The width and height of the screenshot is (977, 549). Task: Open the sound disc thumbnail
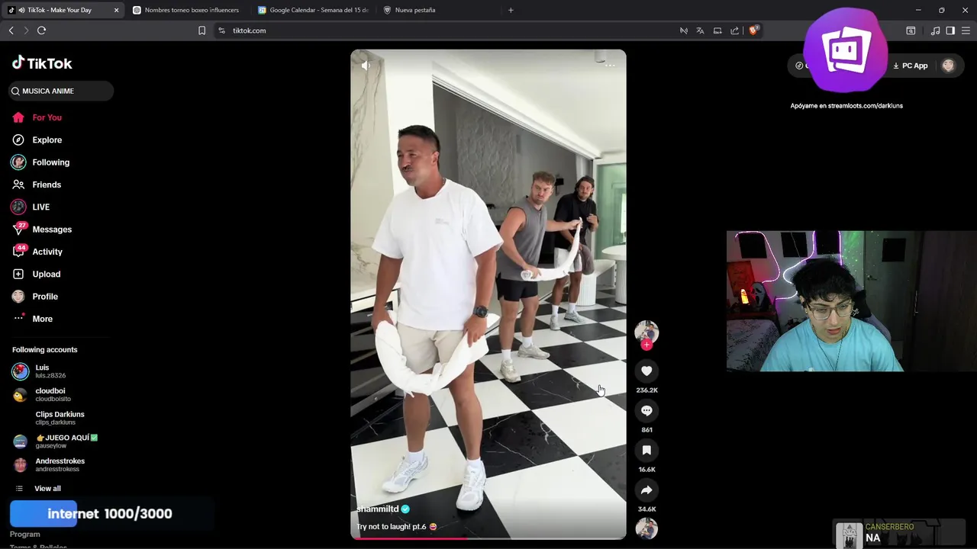[x=646, y=528]
